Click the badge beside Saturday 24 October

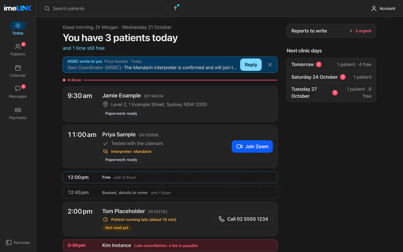point(343,77)
